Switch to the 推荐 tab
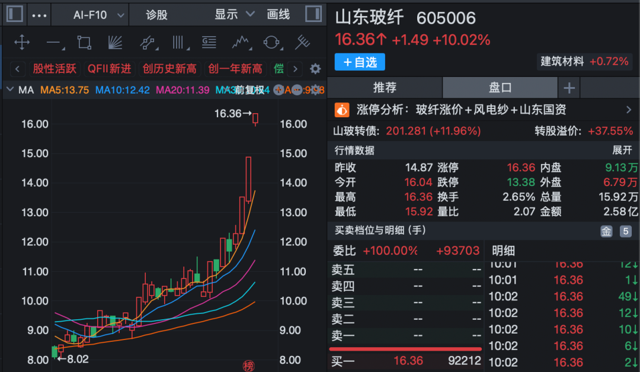The image size is (640, 372). pyautogui.click(x=385, y=87)
